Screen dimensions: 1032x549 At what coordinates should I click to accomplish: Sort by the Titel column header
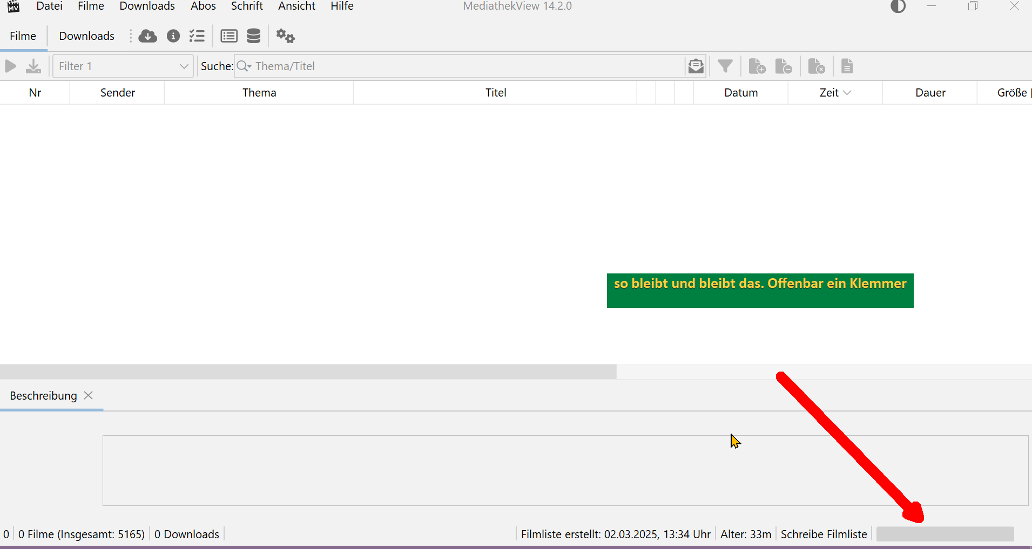(495, 93)
